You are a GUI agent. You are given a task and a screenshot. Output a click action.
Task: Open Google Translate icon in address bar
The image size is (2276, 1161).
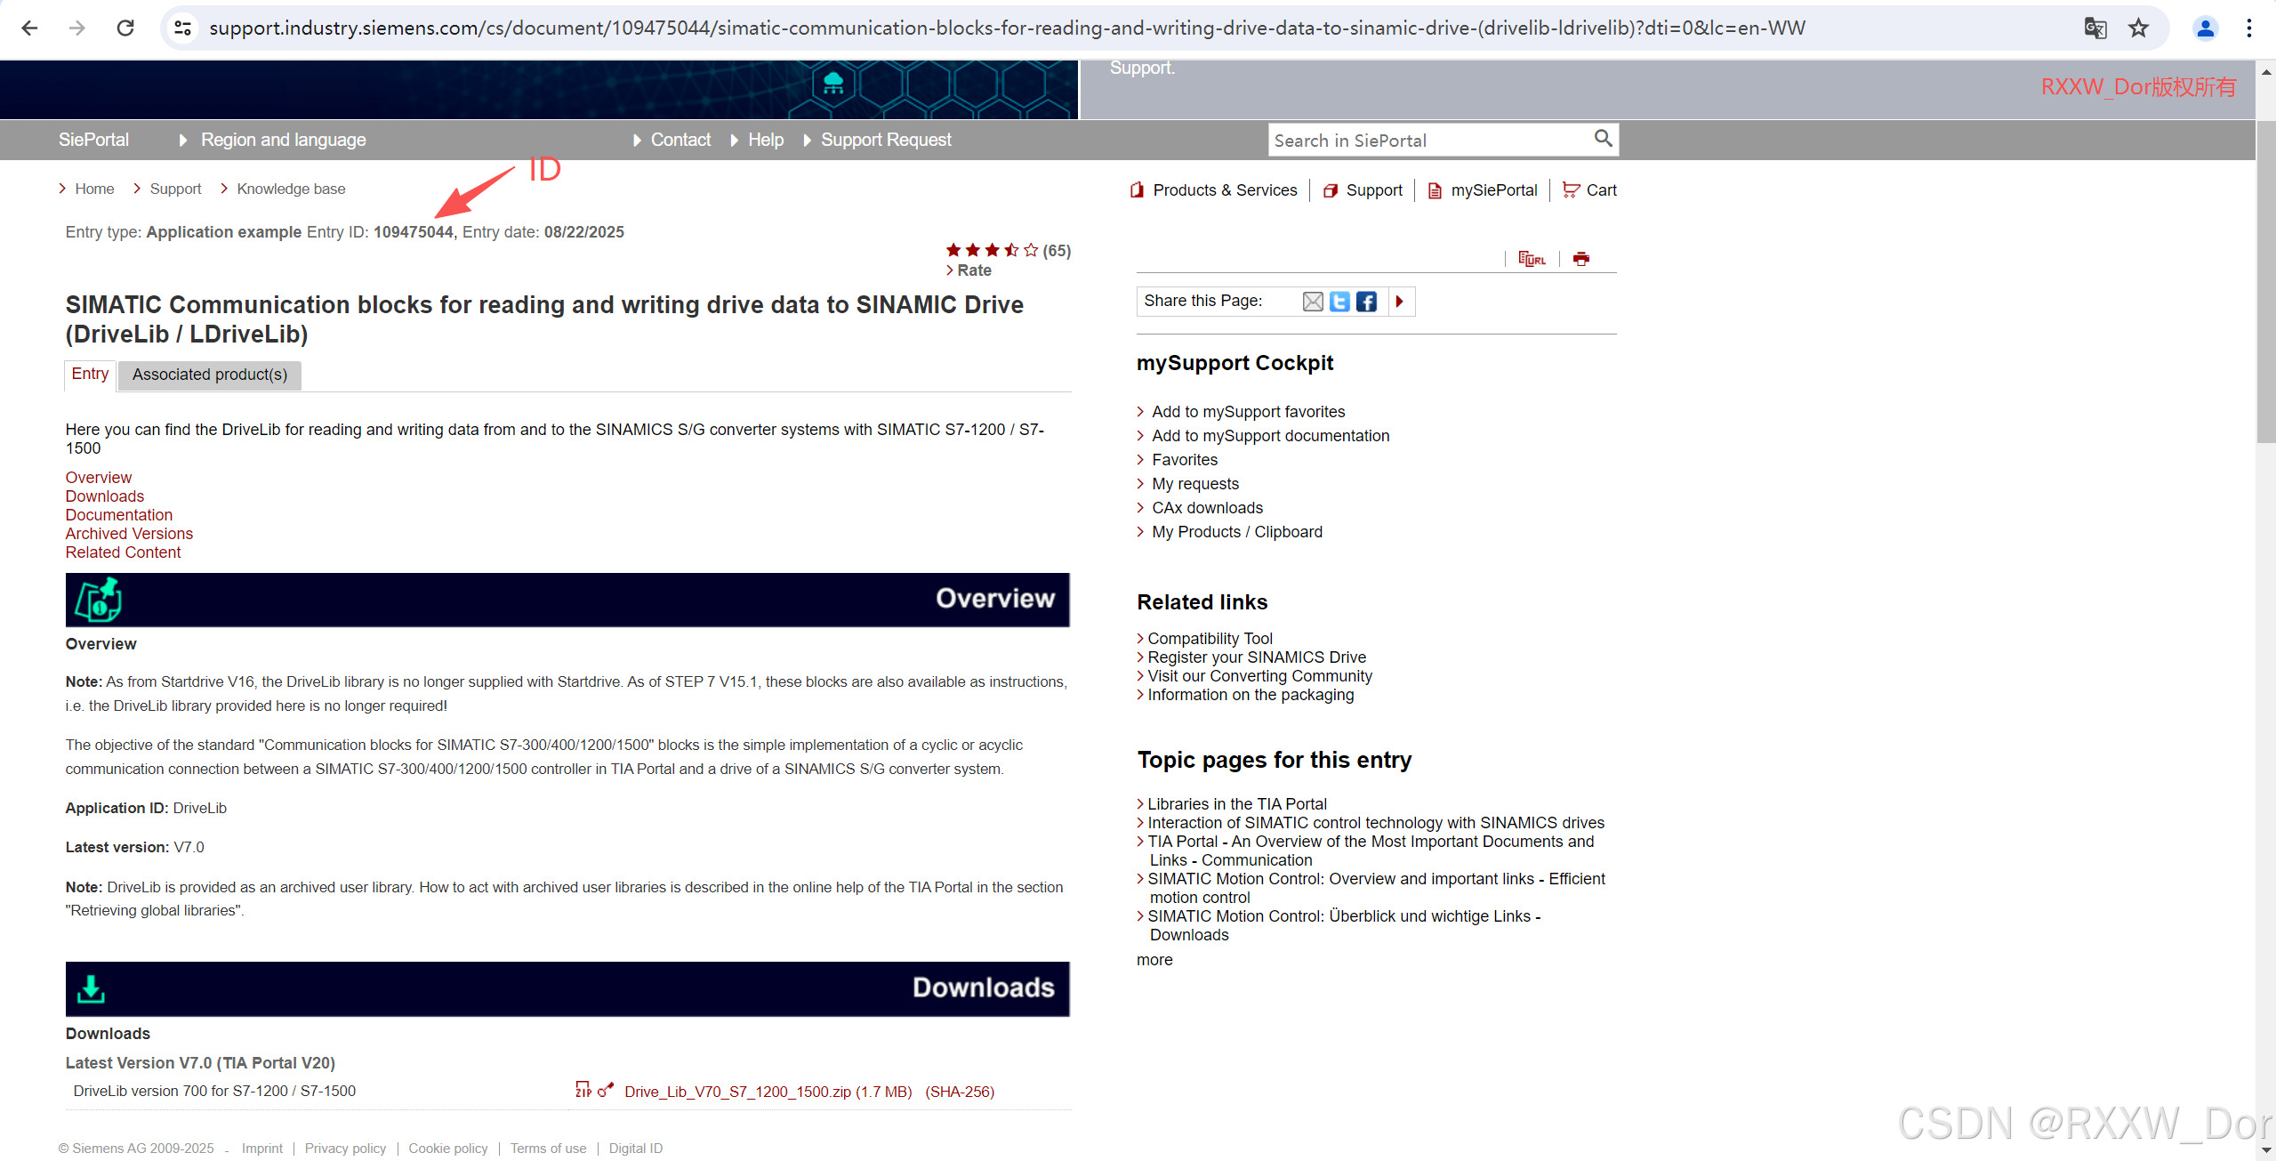click(2095, 28)
